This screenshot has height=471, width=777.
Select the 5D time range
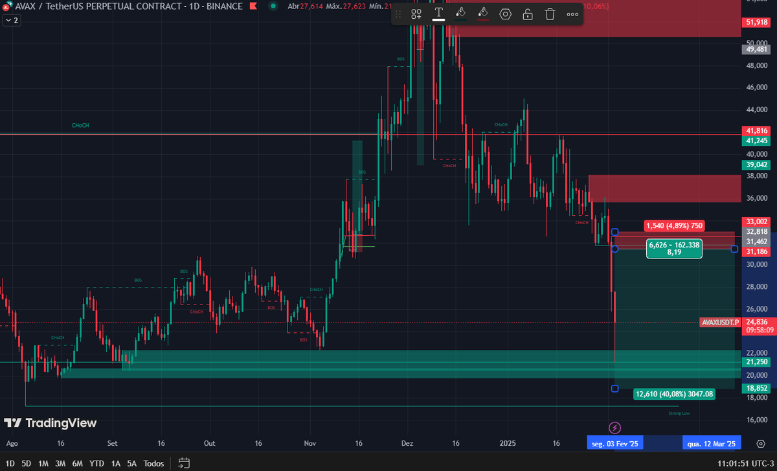pos(27,463)
